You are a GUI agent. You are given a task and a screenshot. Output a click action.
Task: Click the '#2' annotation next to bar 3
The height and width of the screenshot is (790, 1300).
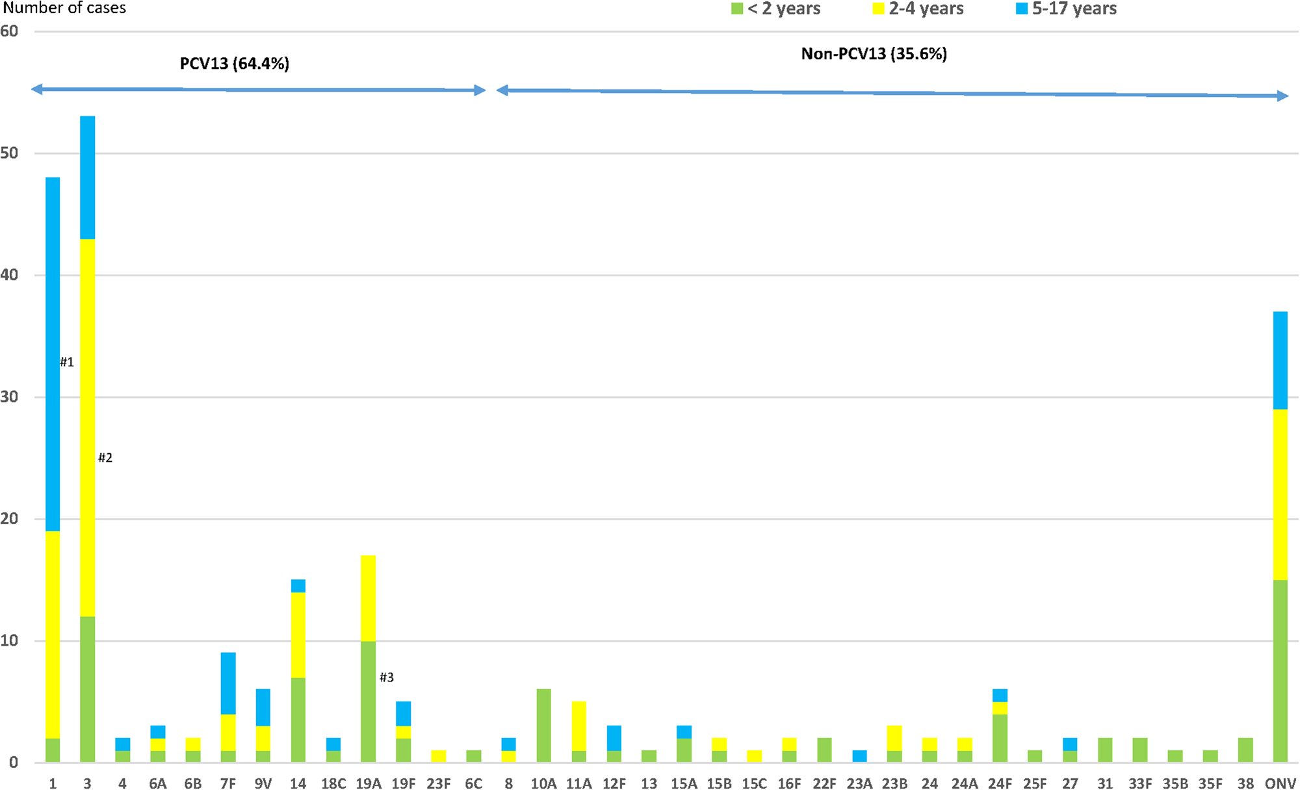point(105,458)
